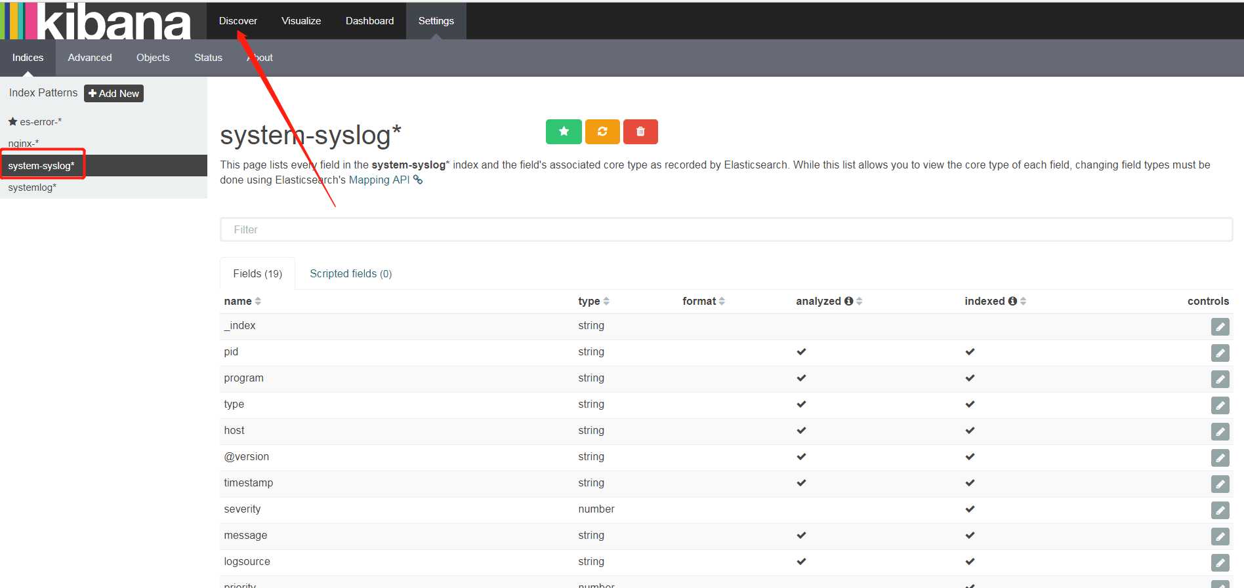Sort fields by format
The height and width of the screenshot is (588, 1244).
point(722,301)
